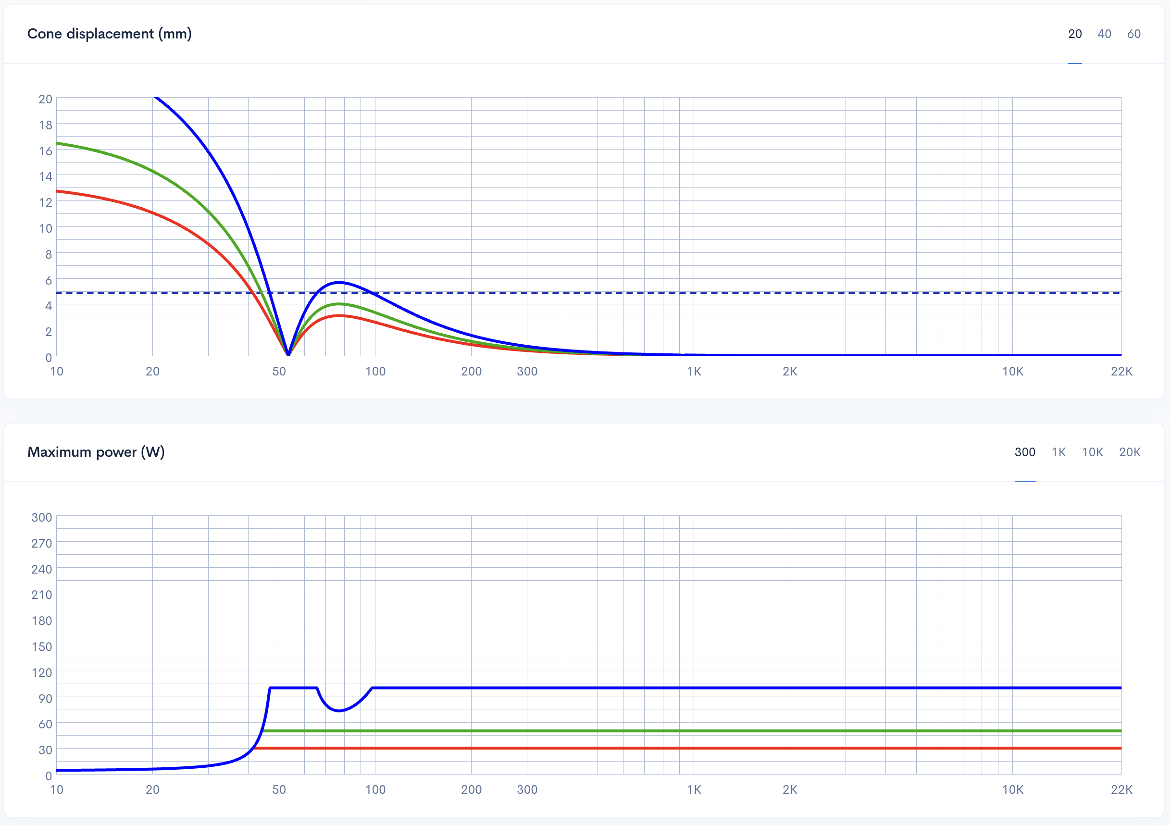The width and height of the screenshot is (1171, 825).
Task: Click the 22K axis label under power chart
Action: 1121,790
